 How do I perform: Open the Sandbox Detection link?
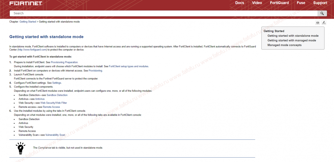point(57,95)
